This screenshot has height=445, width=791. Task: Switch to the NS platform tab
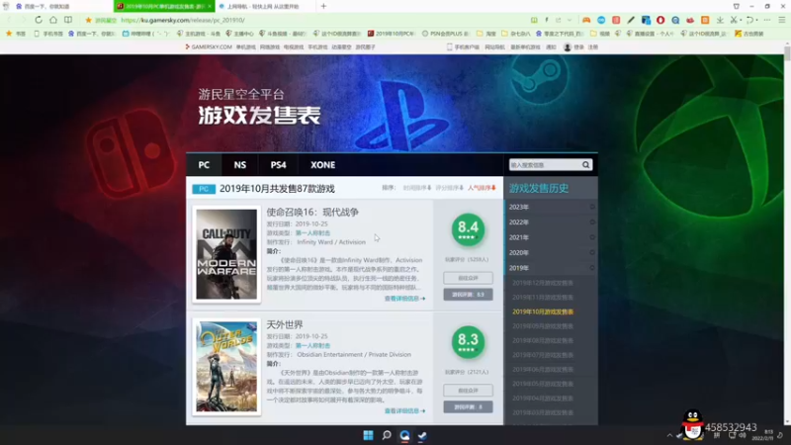point(240,165)
